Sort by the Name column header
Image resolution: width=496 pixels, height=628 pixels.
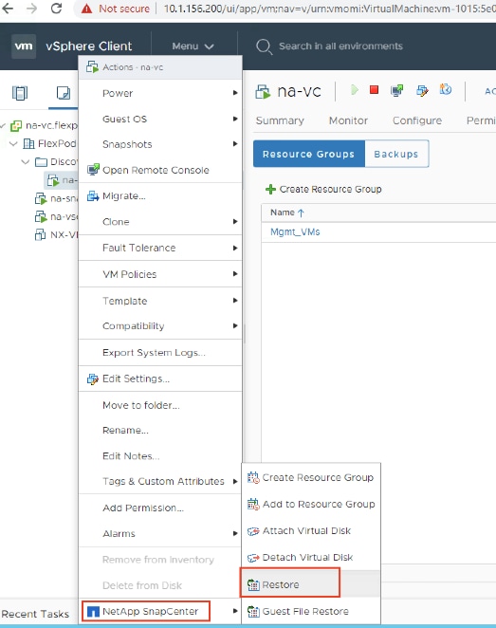[287, 212]
